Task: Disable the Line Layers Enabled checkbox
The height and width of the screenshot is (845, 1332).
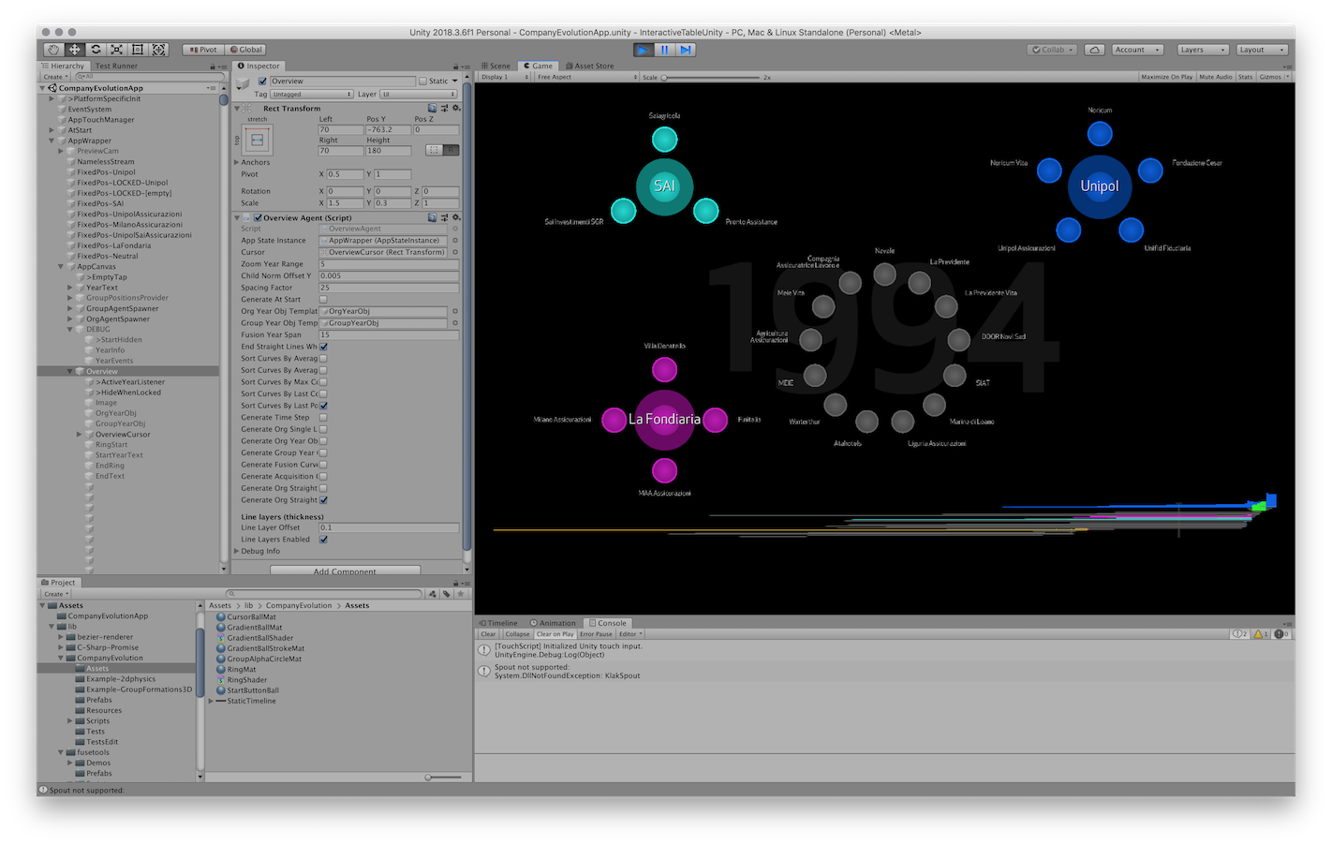Action: click(x=323, y=540)
